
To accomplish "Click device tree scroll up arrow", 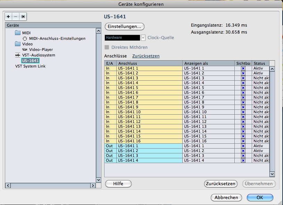I will coord(99,31).
